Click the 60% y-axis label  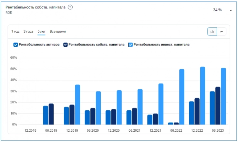click(x=14, y=58)
